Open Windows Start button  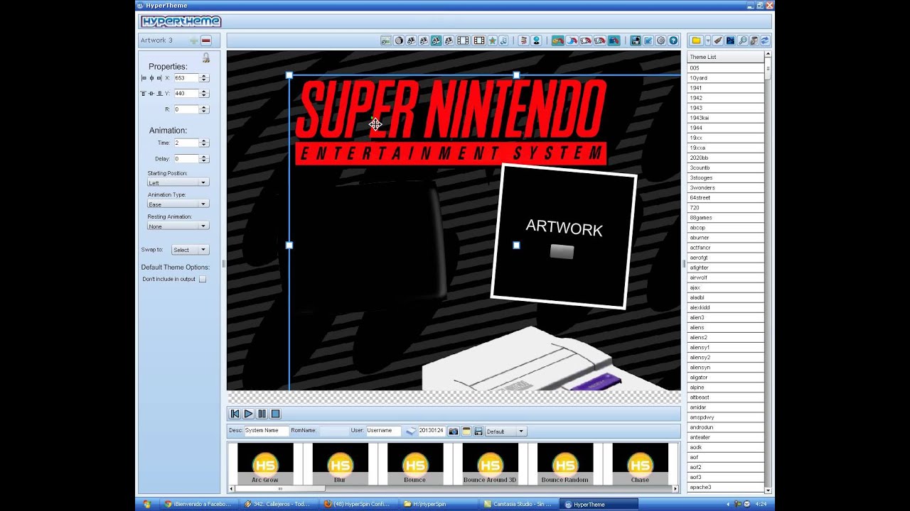point(147,504)
